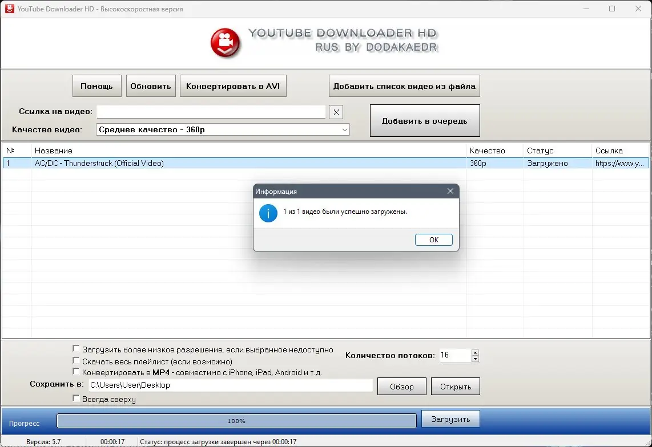Click the Сохранить в path field
The width and height of the screenshot is (652, 447).
tap(231, 385)
